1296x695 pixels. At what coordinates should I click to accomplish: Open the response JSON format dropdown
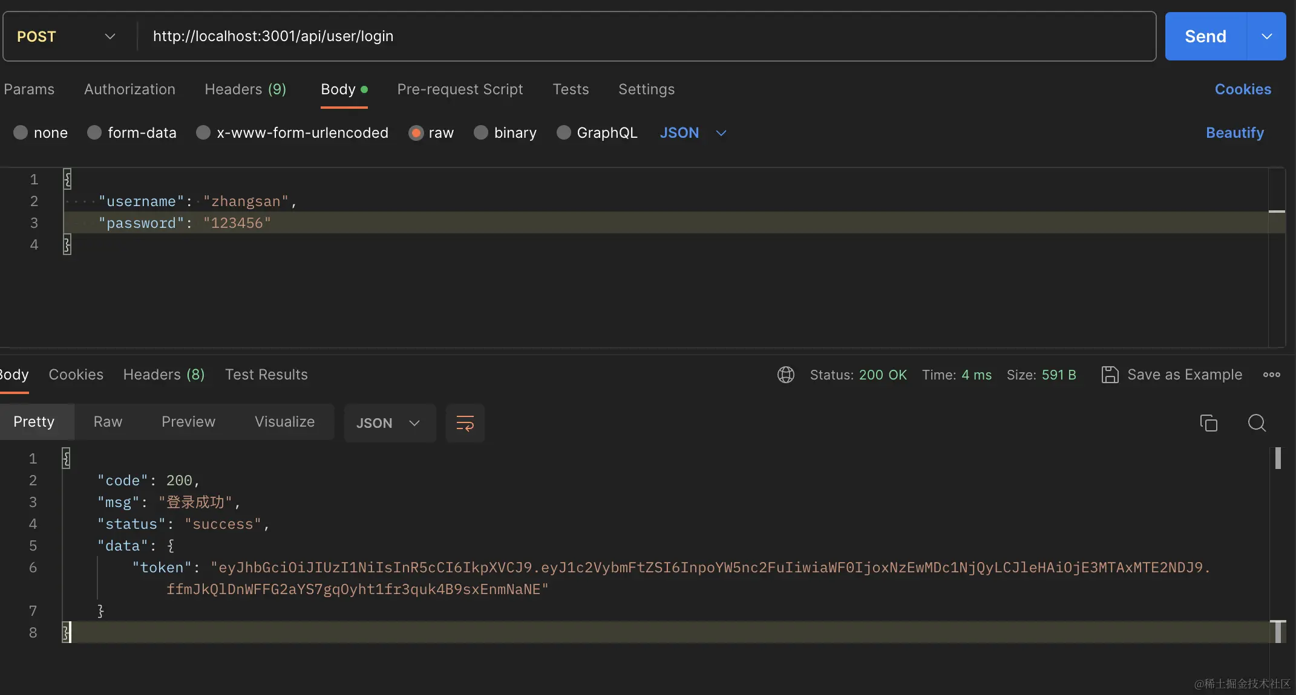389,423
